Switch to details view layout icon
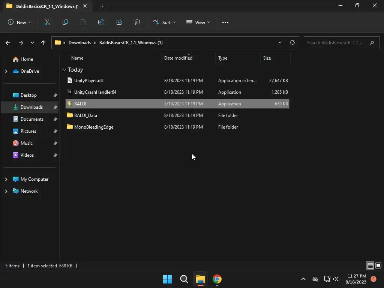384x288 pixels. click(x=370, y=265)
